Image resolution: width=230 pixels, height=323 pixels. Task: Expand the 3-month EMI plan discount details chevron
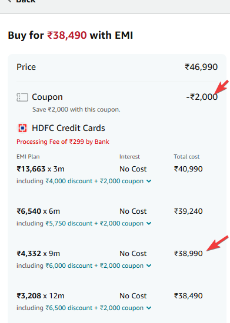[x=149, y=181]
